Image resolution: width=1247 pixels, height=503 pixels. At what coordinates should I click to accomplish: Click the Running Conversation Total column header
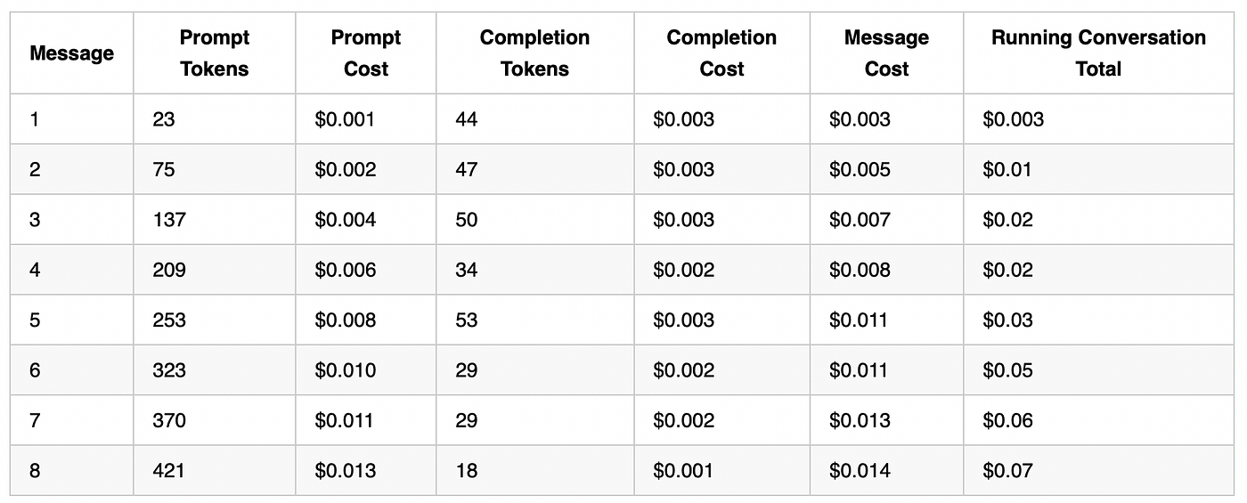tap(1098, 53)
